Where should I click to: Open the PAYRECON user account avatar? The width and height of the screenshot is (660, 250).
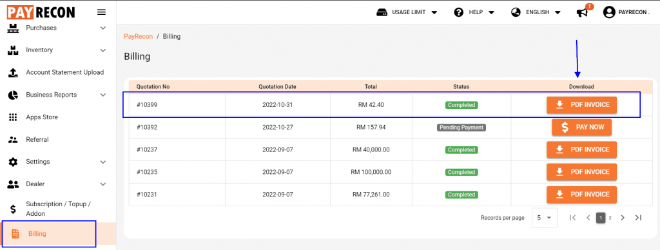point(609,12)
